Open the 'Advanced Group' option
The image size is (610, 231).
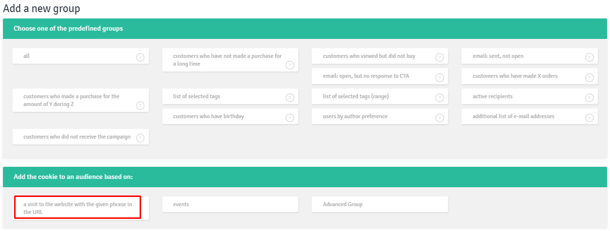(380, 204)
